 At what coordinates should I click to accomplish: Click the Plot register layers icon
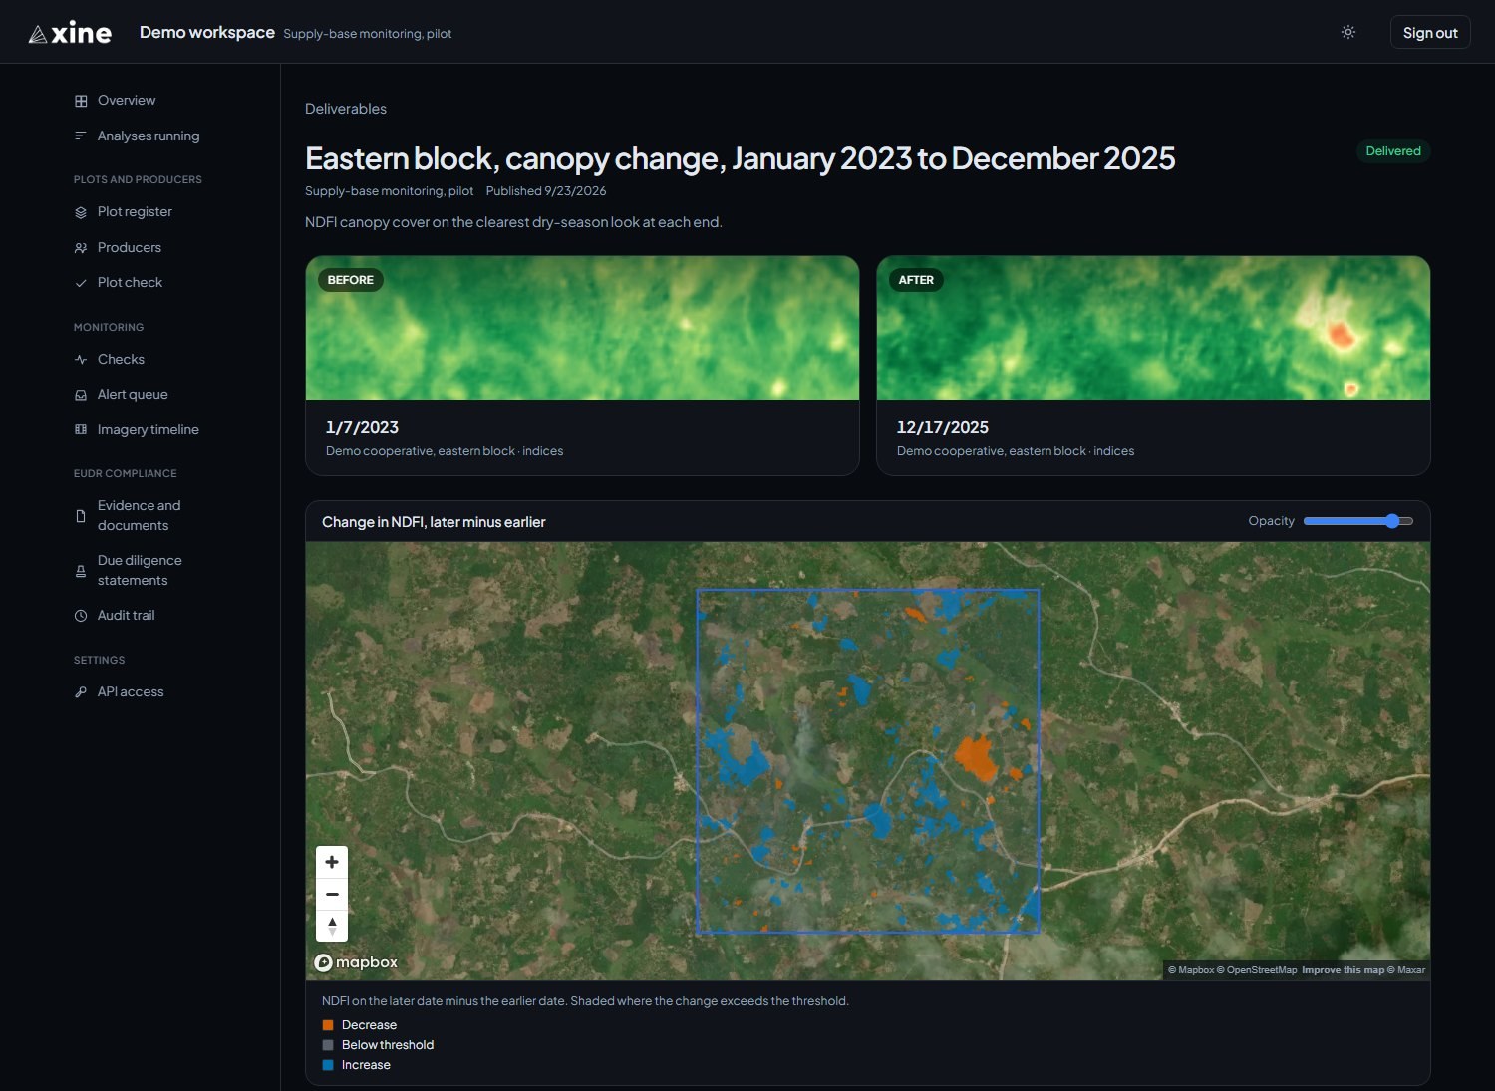pyautogui.click(x=81, y=212)
